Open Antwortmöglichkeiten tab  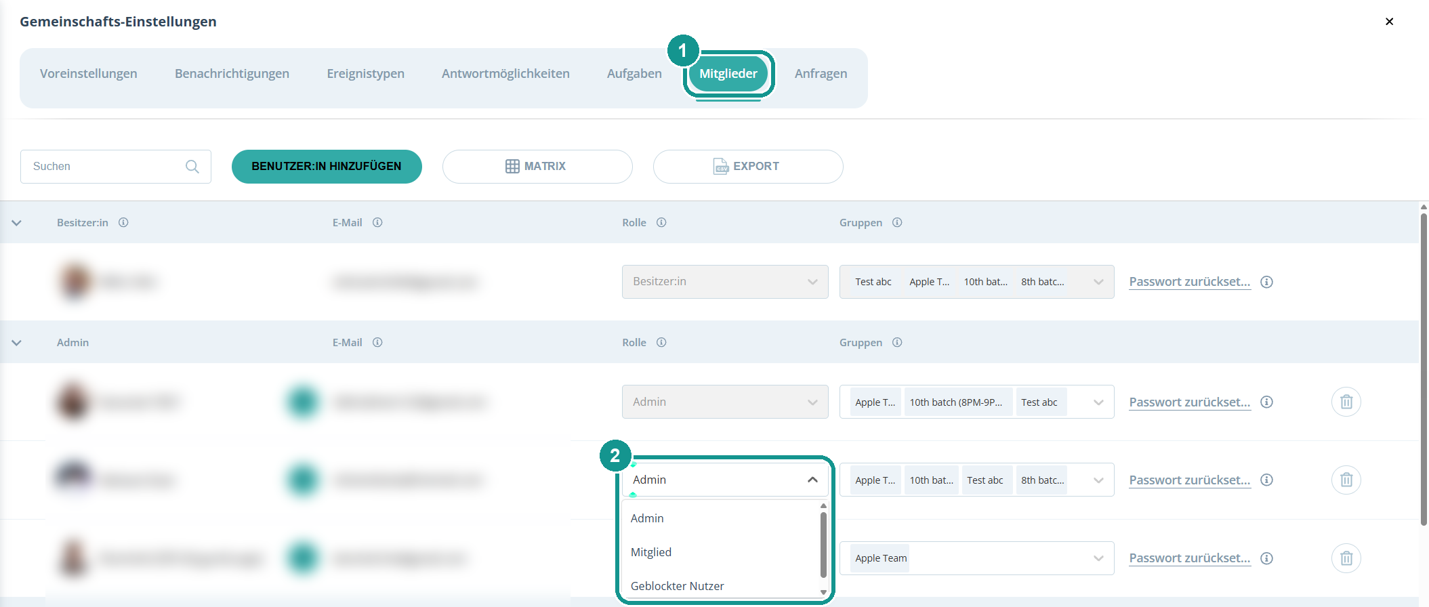[x=505, y=73]
